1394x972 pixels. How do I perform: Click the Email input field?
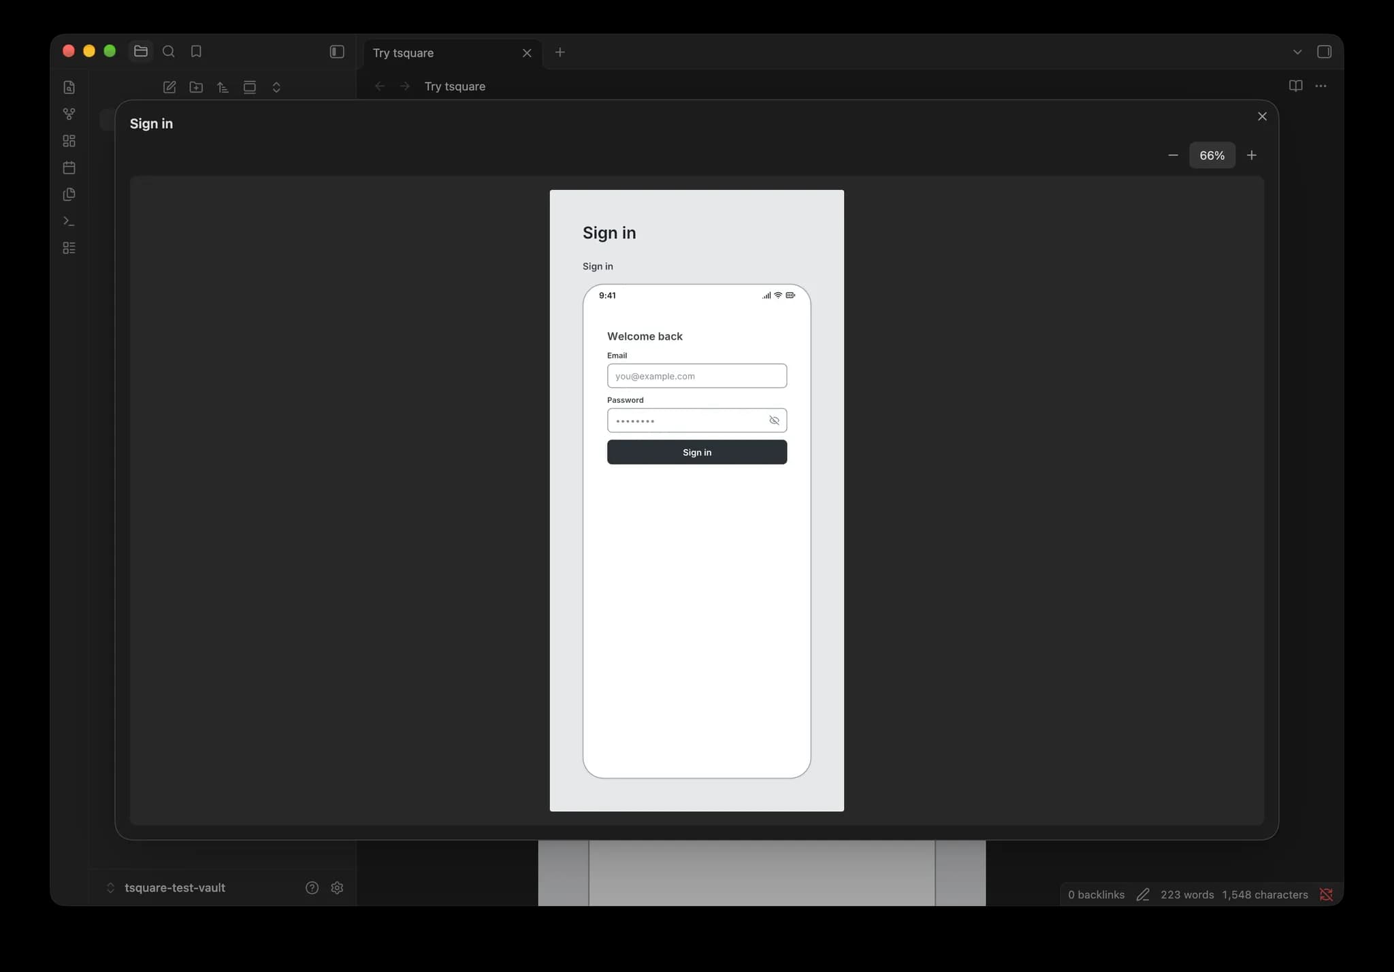(697, 376)
